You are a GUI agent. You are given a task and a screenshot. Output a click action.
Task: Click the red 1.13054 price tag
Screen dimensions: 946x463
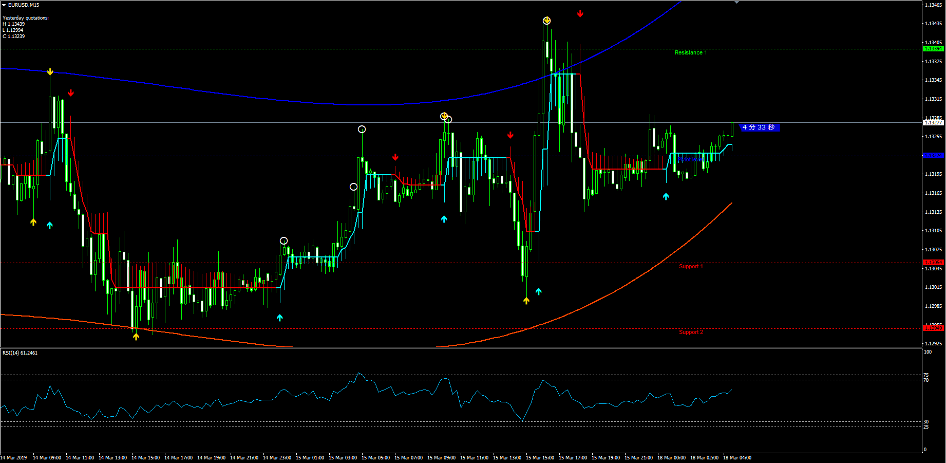click(933, 263)
